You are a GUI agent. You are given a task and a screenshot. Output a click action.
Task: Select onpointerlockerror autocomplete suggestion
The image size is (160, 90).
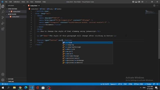click(x=88, y=63)
